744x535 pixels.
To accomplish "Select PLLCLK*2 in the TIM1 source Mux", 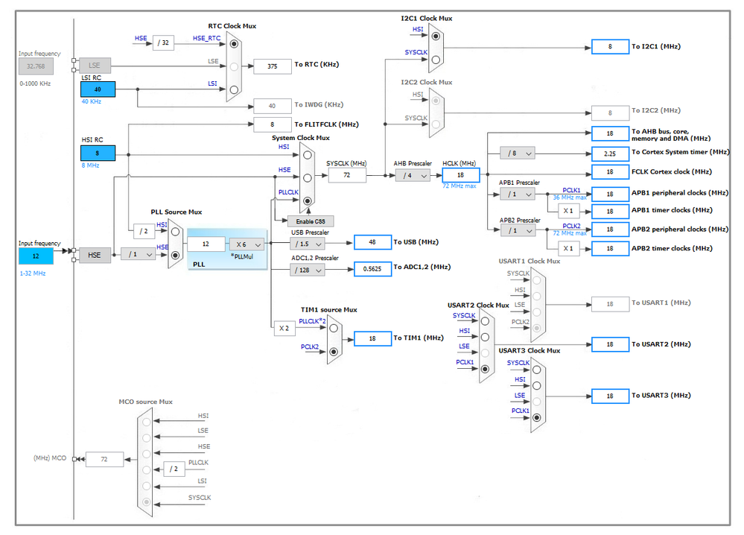I will 334,328.
